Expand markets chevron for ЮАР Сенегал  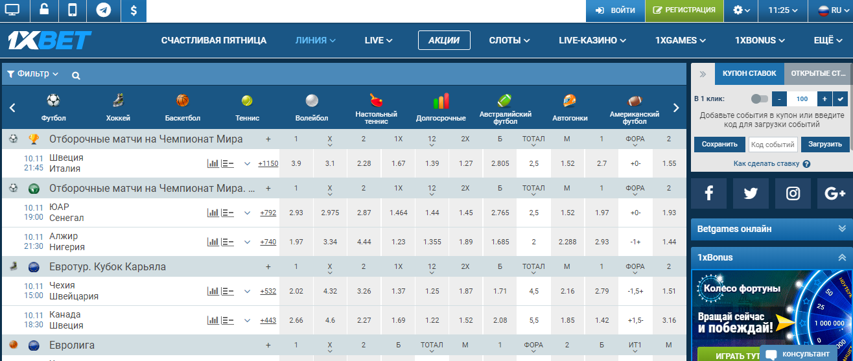click(x=247, y=213)
